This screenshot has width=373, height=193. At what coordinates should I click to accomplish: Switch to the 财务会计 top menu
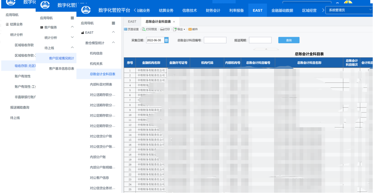coord(213,10)
